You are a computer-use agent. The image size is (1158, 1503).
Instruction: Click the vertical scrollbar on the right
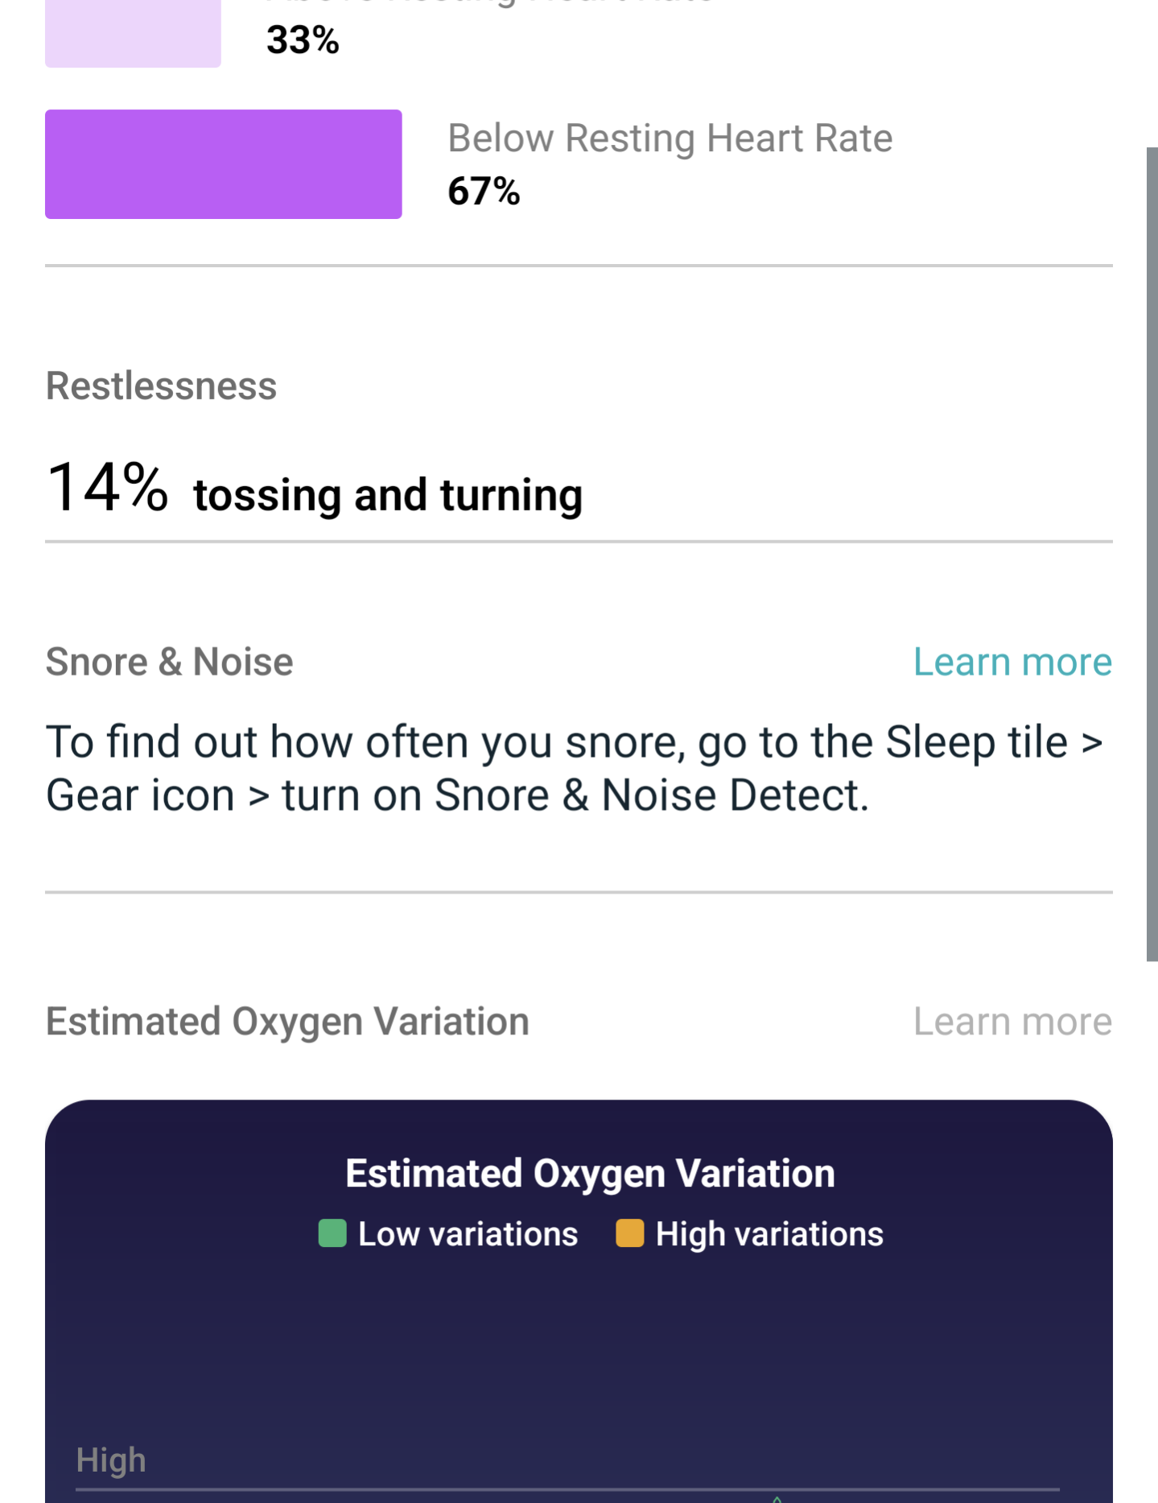(x=1152, y=554)
